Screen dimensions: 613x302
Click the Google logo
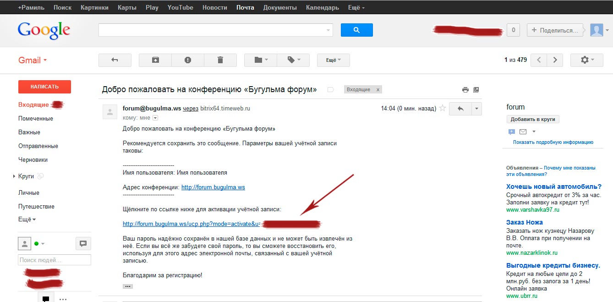(44, 30)
